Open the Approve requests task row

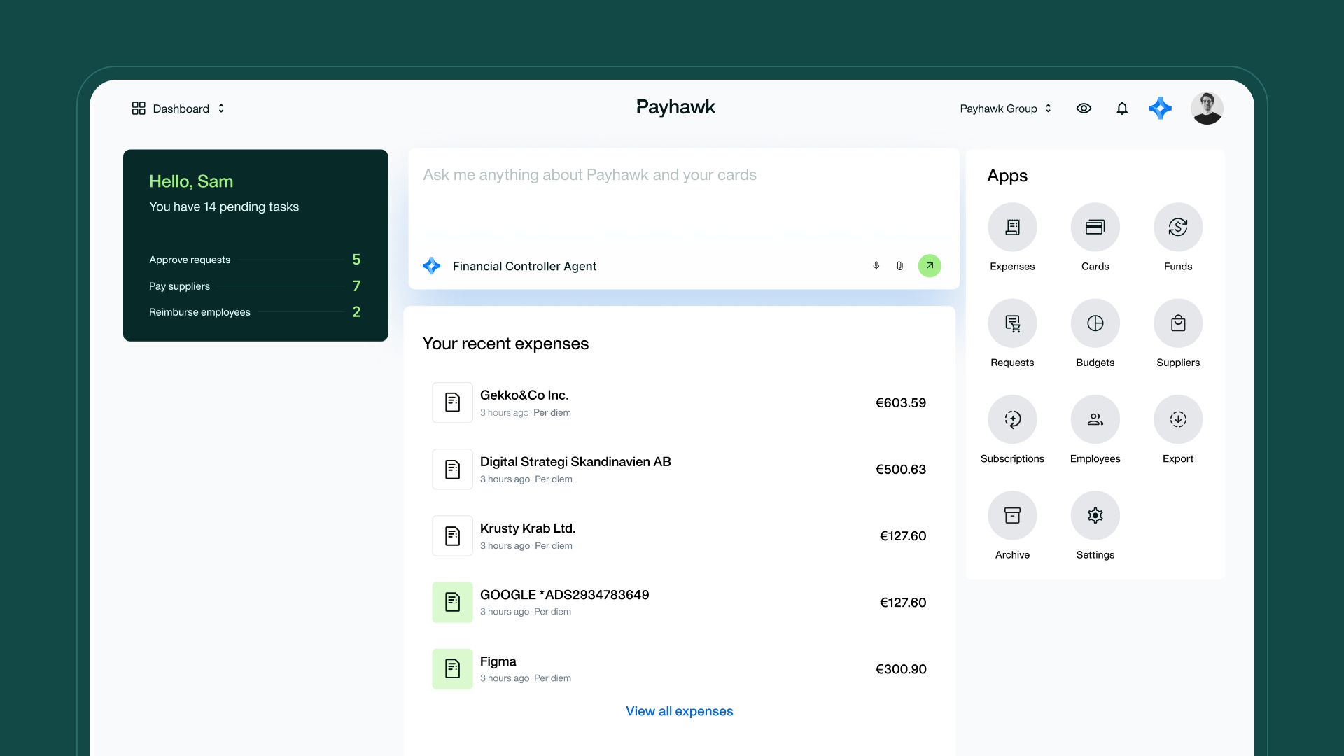(255, 260)
